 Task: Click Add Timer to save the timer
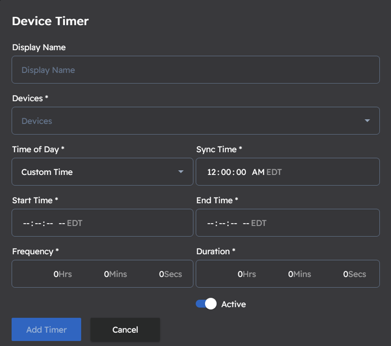click(x=46, y=329)
